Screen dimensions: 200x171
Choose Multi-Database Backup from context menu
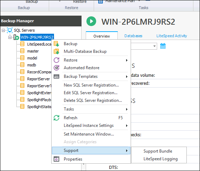coord(91,51)
